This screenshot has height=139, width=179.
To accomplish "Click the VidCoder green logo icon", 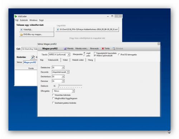I will tap(16, 16).
